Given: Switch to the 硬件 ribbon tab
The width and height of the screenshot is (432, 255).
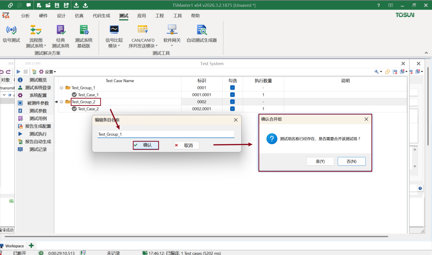Looking at the screenshot, I should (x=43, y=16).
